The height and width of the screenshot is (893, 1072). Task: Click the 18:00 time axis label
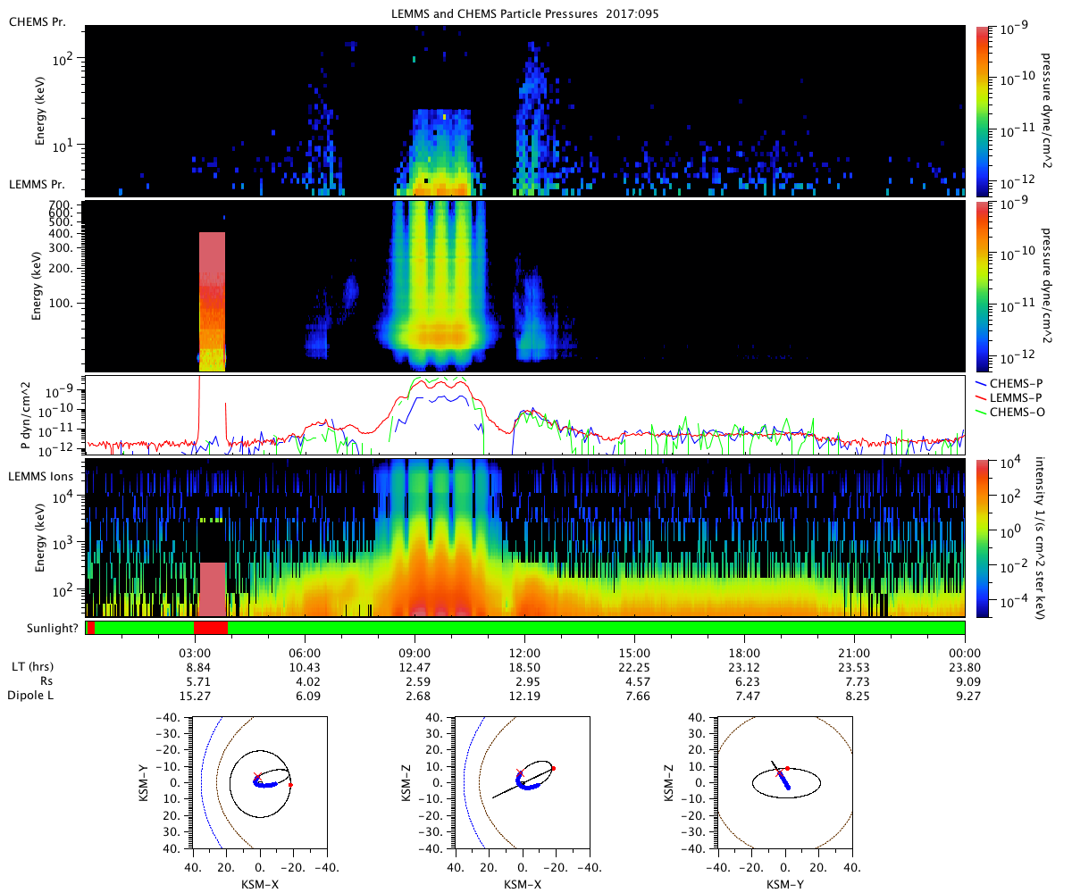[745, 653]
